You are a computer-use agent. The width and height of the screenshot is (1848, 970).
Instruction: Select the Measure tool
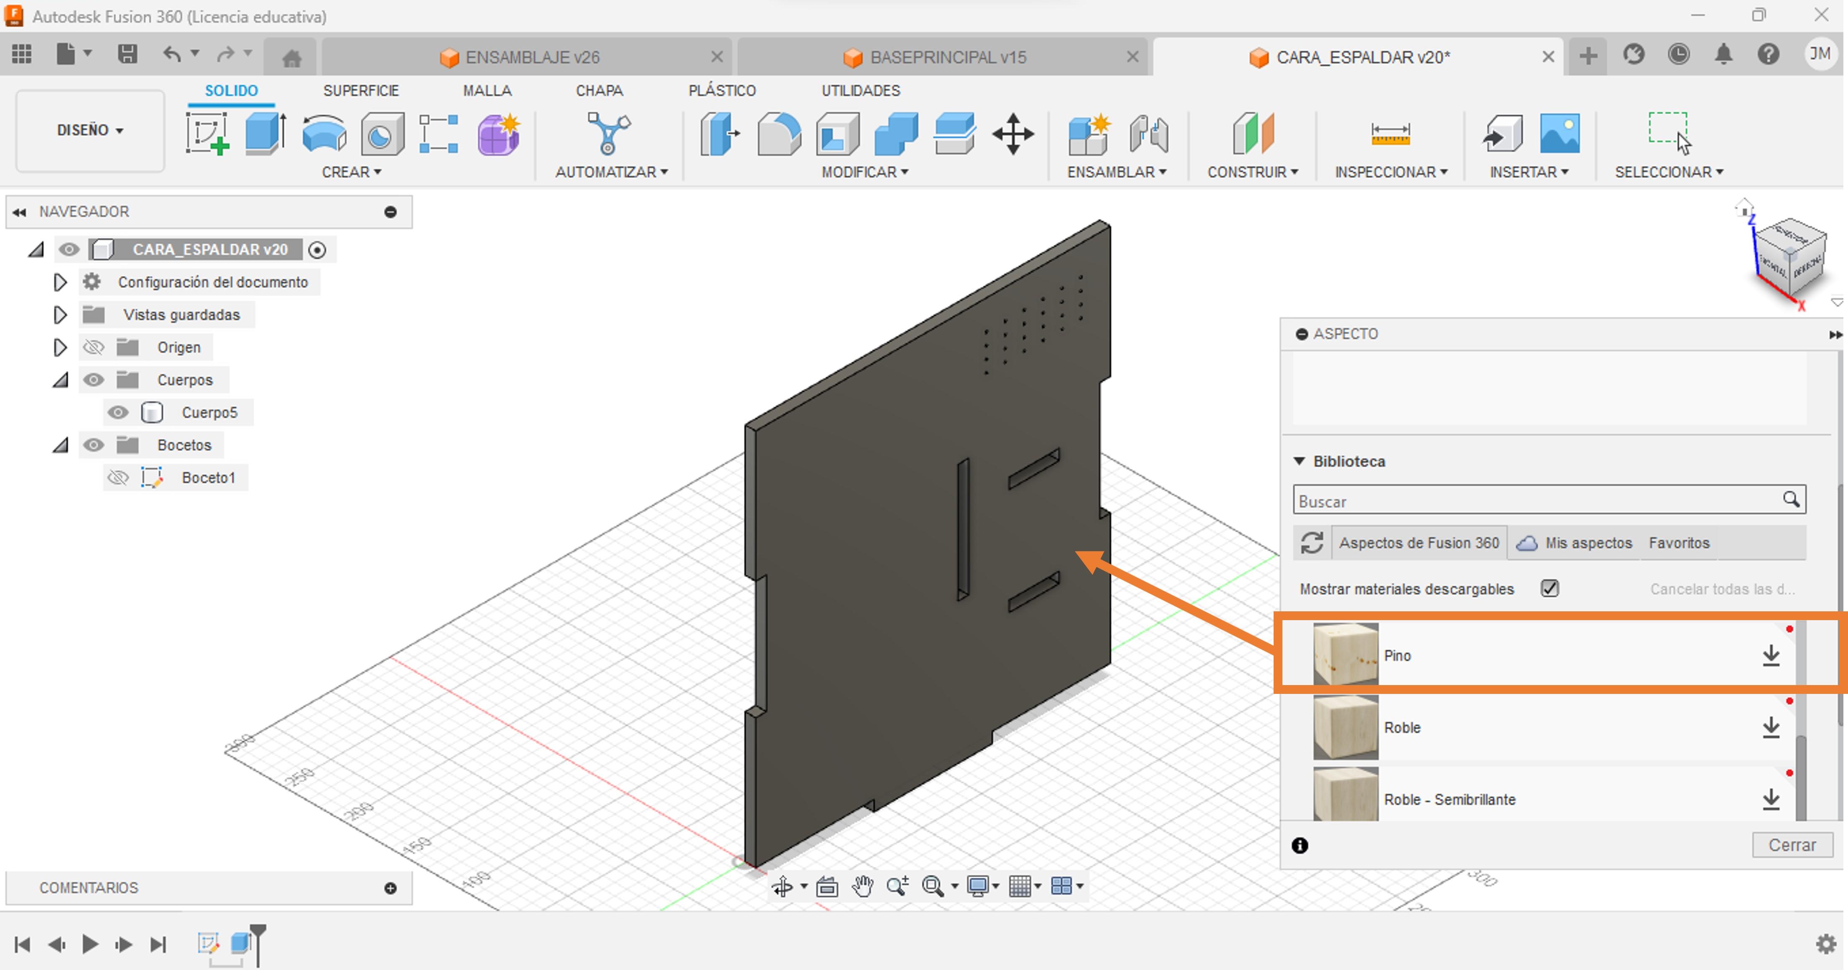click(x=1391, y=133)
